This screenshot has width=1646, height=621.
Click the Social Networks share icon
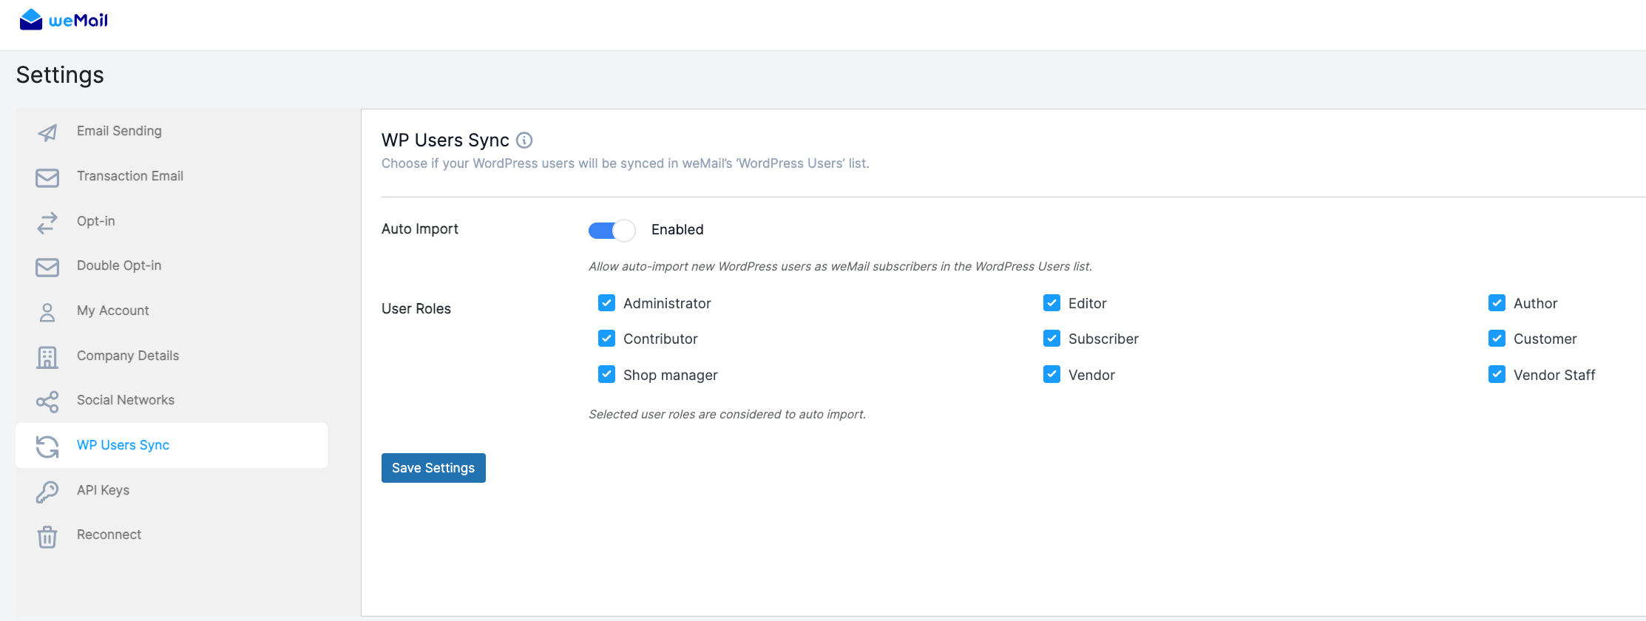coord(47,401)
